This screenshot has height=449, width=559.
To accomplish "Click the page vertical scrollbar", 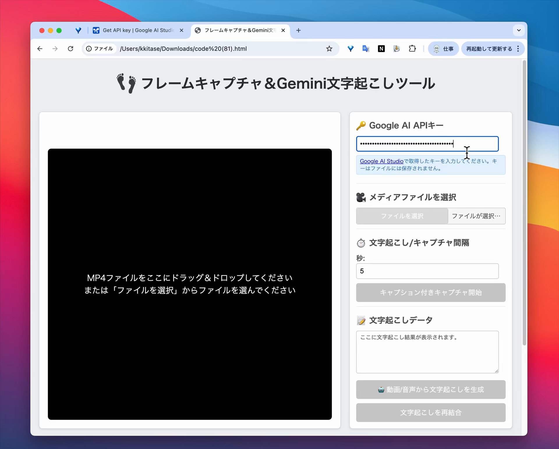I will (524, 203).
